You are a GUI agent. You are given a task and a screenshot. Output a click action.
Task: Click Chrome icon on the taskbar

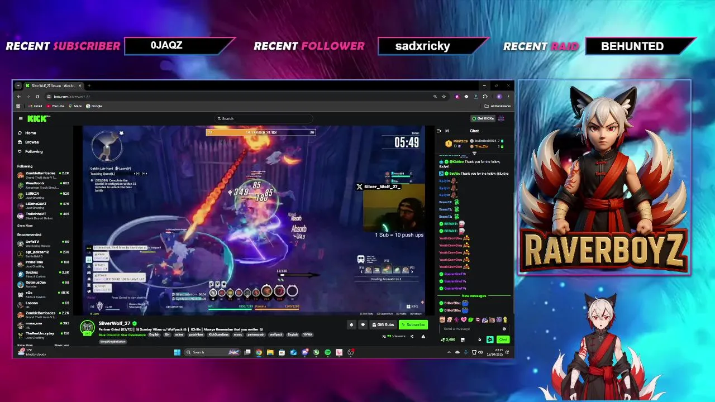pos(259,352)
